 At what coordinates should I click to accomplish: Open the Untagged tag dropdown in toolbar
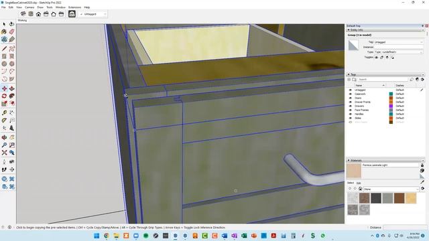(x=93, y=14)
